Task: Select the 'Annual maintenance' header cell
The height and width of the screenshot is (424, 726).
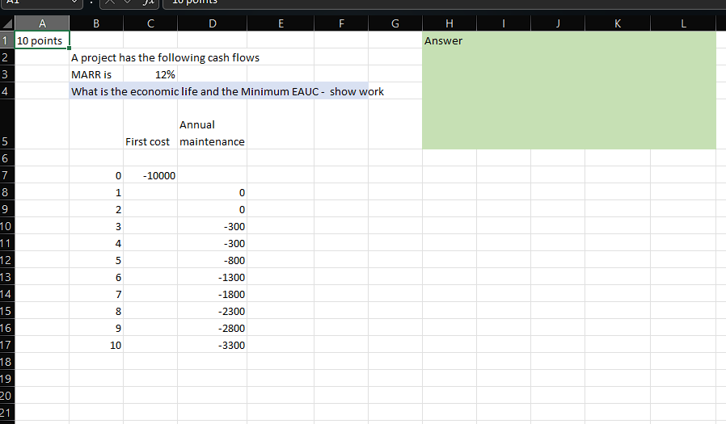Action: (x=213, y=124)
